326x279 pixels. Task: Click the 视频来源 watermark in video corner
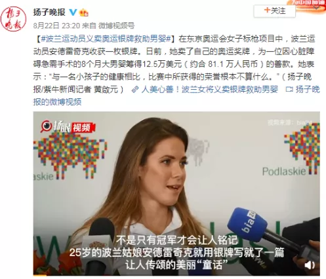point(291,122)
